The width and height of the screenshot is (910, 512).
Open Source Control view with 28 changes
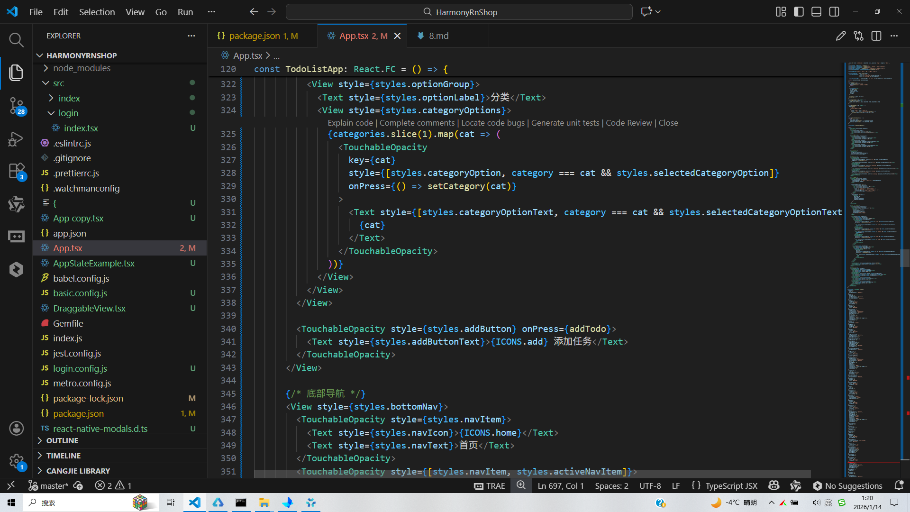point(16,105)
